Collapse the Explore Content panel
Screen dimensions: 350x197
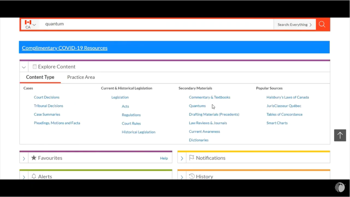pos(24,67)
